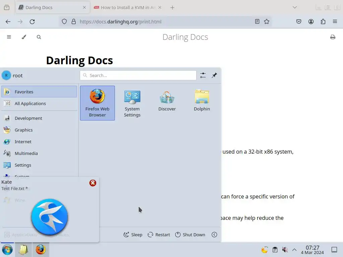
Task: Click the root user avatar
Action: coord(6,75)
